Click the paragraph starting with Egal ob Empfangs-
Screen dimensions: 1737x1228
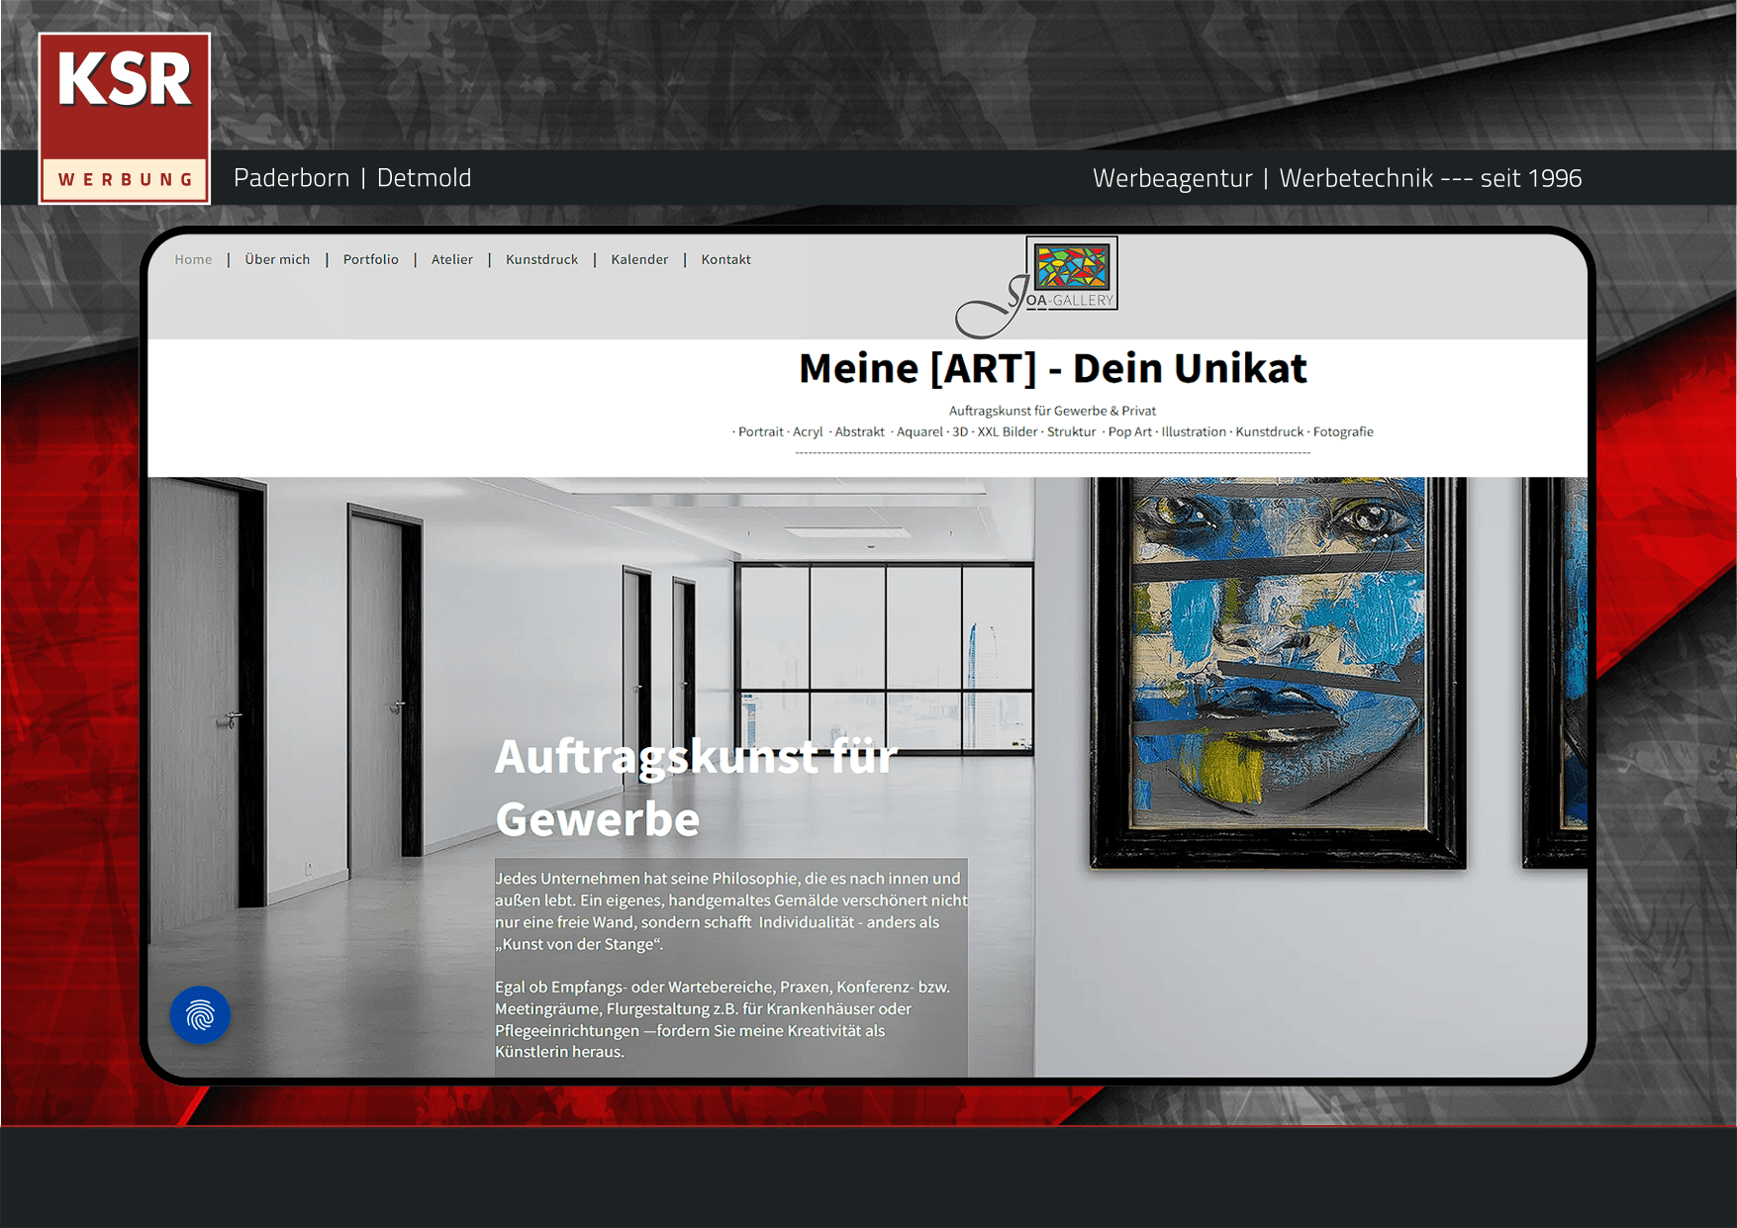pyautogui.click(x=723, y=1019)
